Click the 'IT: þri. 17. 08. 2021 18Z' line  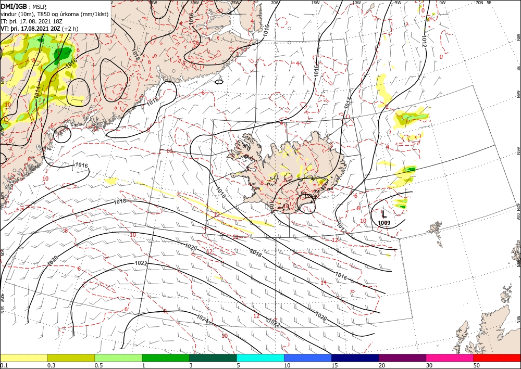tap(32, 21)
